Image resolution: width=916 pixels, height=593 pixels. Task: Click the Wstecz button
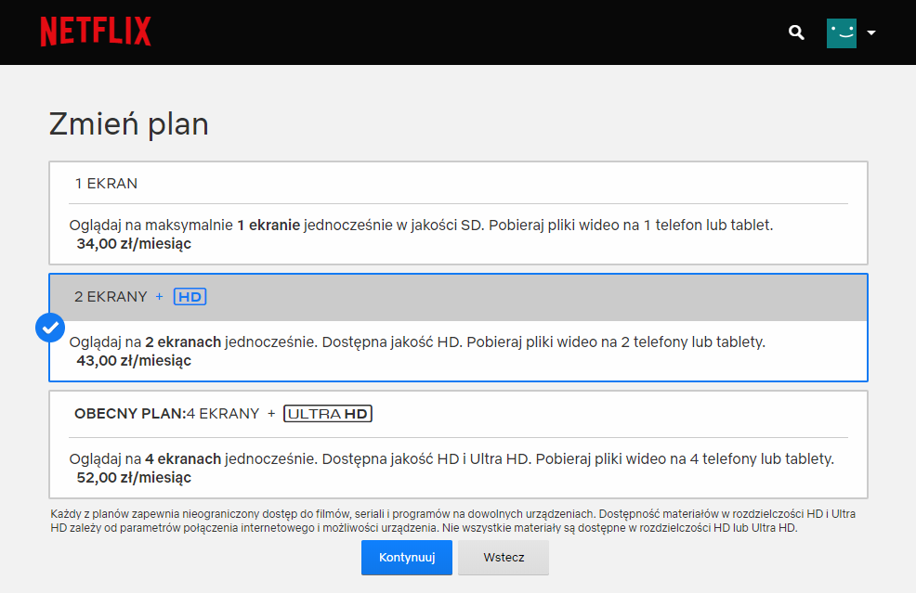click(504, 558)
